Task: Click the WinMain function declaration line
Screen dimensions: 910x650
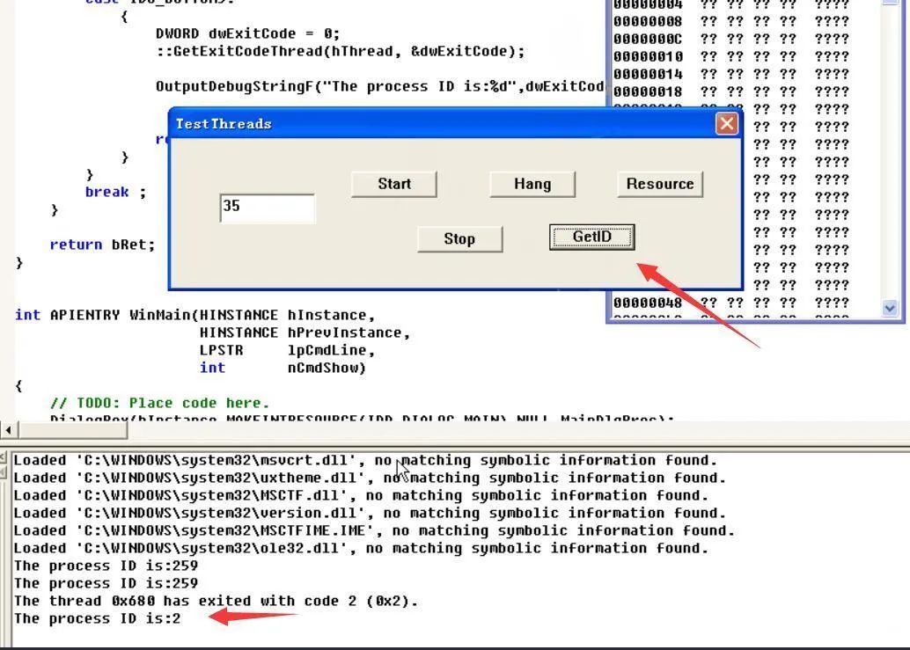Action: point(195,315)
